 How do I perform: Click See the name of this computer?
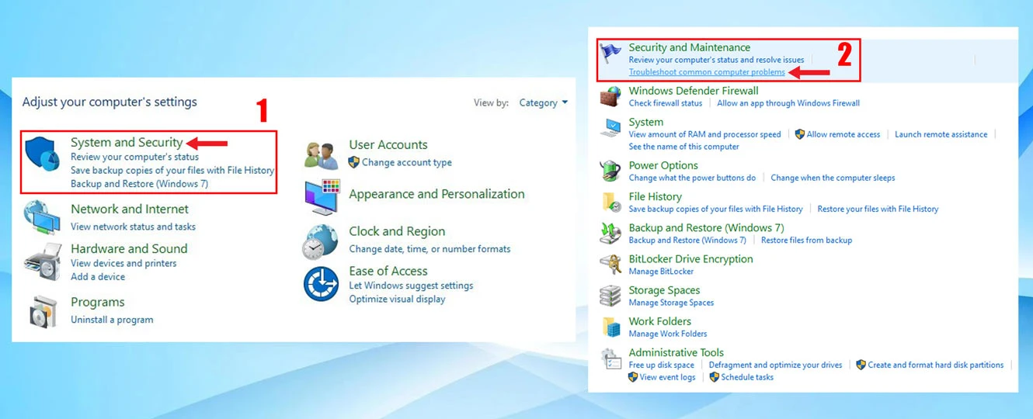[684, 147]
